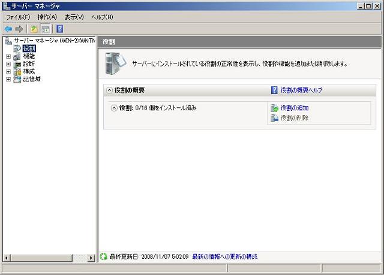Select the サーバー マネージャ root tree label
The image size is (384, 275).
tap(55, 41)
